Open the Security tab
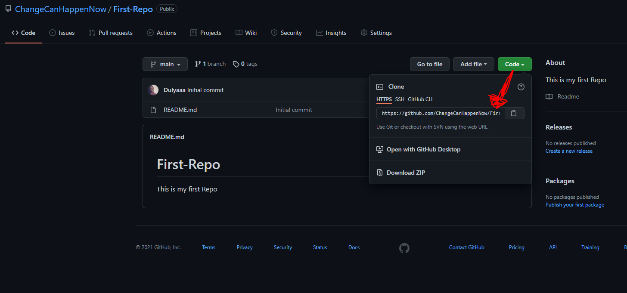The height and width of the screenshot is (293, 627). pos(286,33)
